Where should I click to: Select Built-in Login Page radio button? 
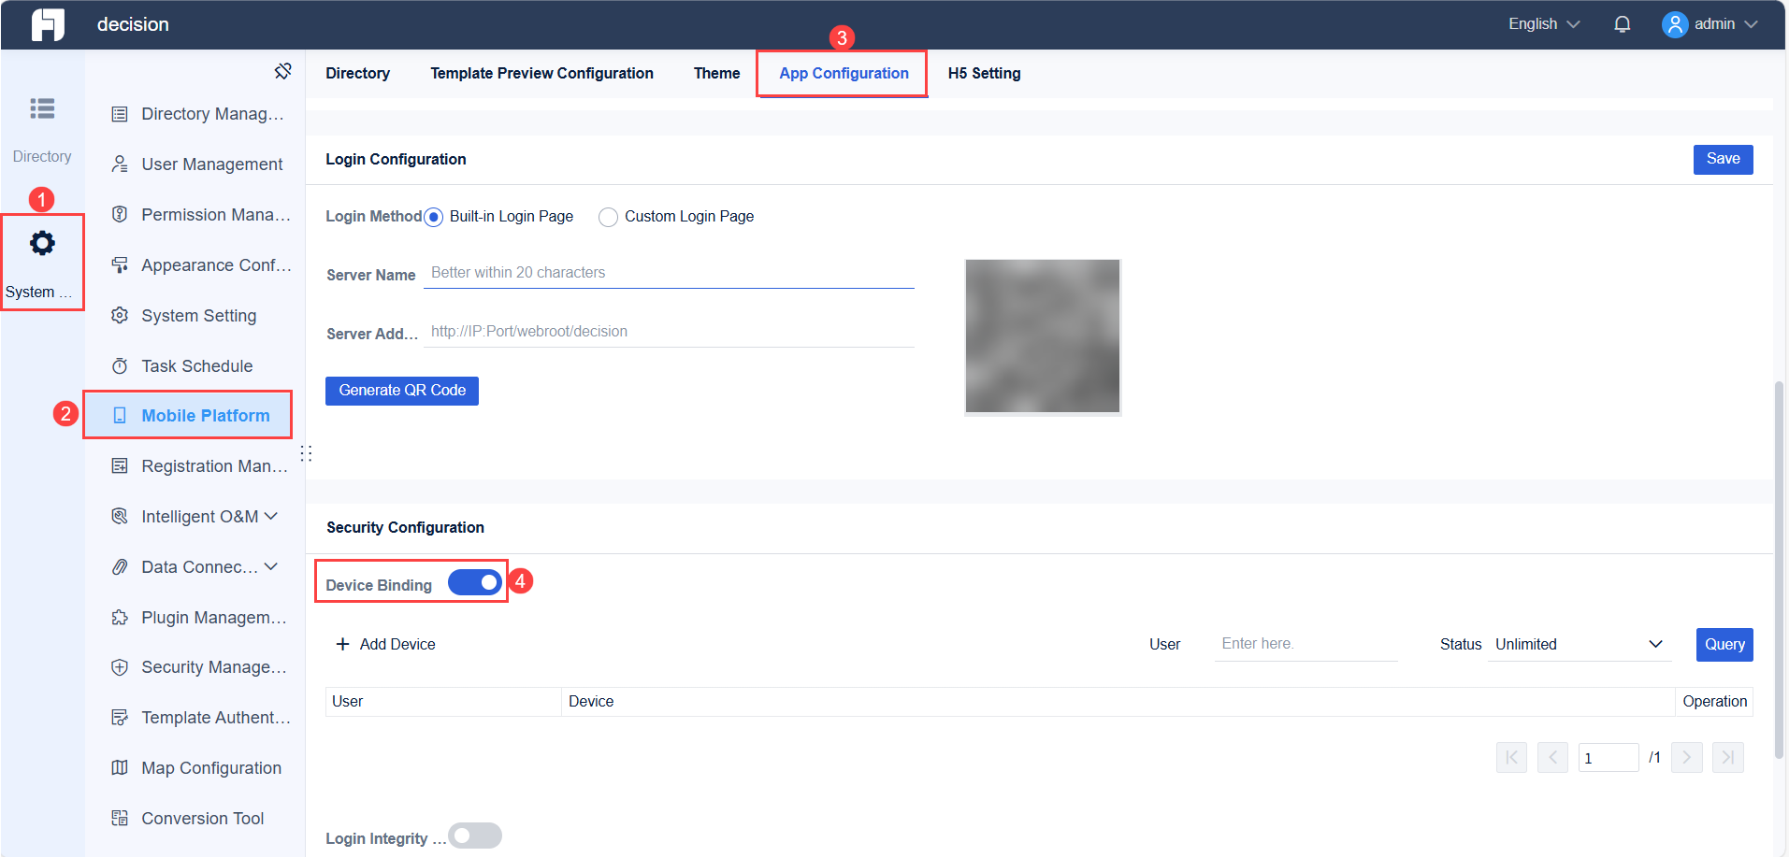coord(433,217)
